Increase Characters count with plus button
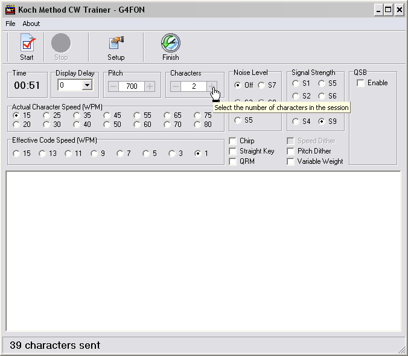 [212, 86]
